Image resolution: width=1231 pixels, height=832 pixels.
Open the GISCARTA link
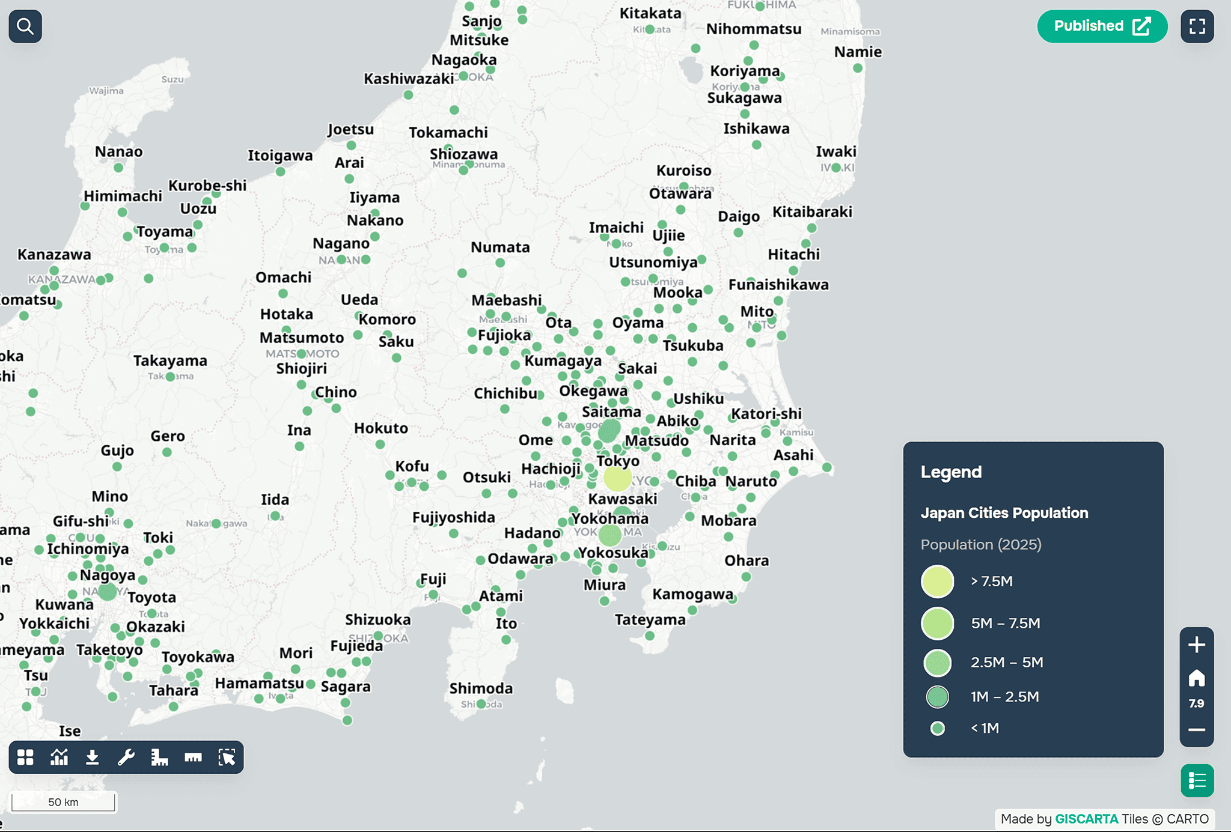[x=1086, y=819]
